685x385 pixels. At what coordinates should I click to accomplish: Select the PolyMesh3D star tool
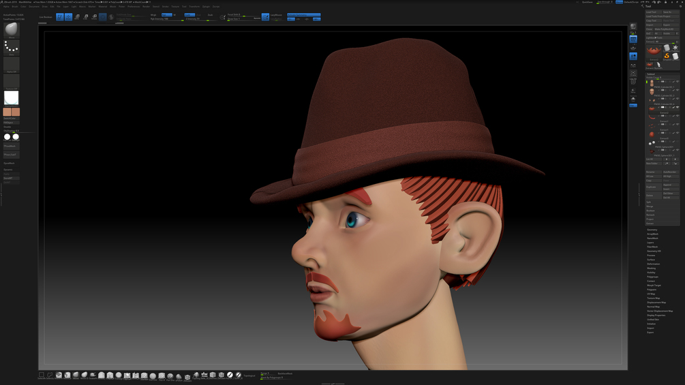675,48
